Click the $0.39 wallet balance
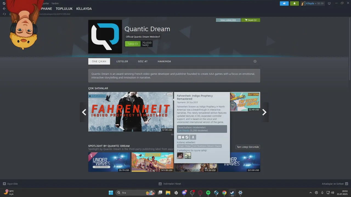Screen dimensions: 351x197 (x=320, y=3)
